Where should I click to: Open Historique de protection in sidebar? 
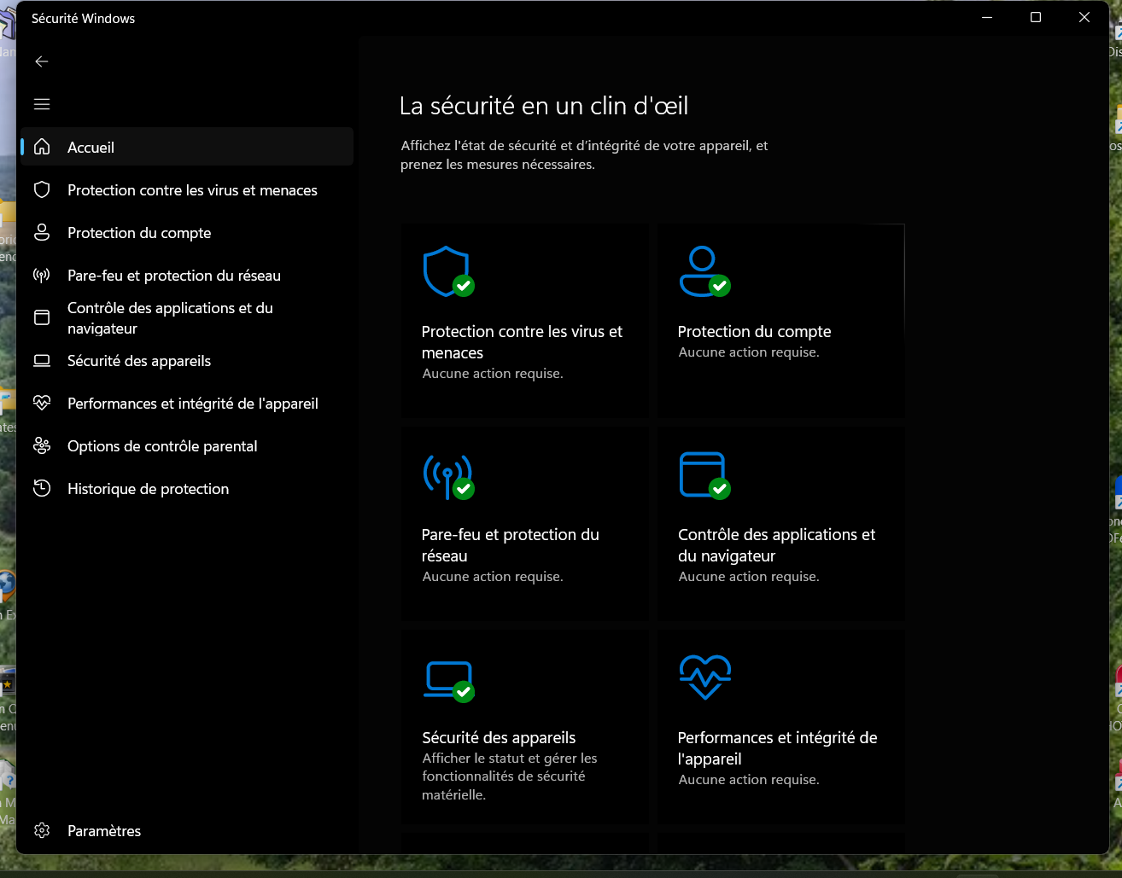click(x=187, y=488)
